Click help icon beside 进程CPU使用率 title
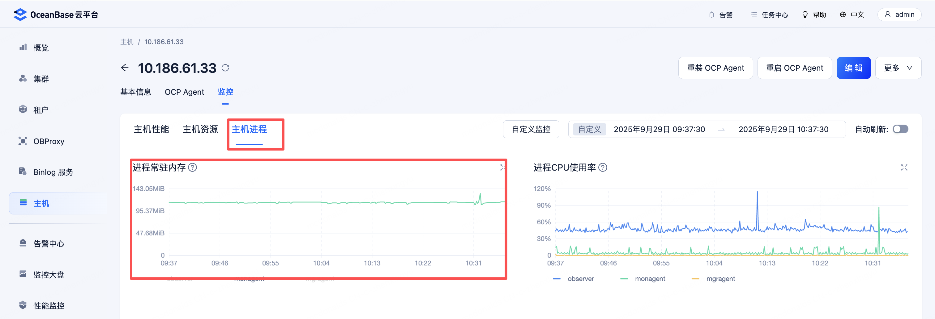Image resolution: width=935 pixels, height=319 pixels. [x=603, y=167]
